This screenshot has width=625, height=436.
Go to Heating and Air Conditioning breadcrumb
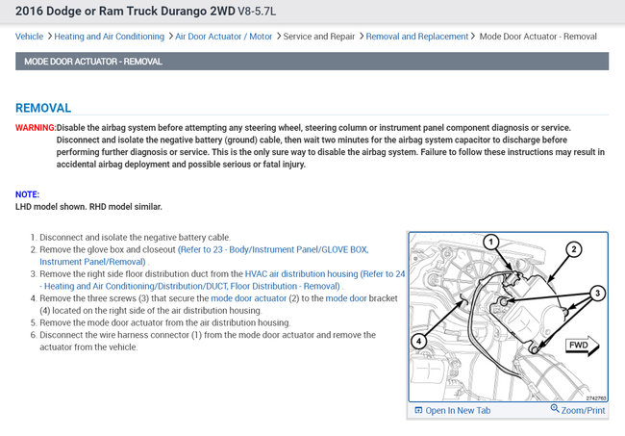(110, 37)
